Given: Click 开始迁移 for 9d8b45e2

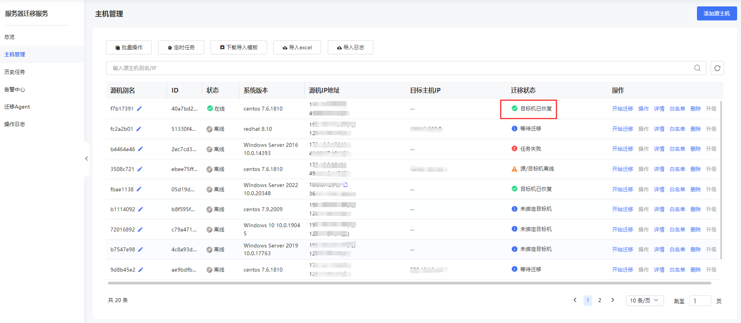Looking at the screenshot, I should coord(622,270).
